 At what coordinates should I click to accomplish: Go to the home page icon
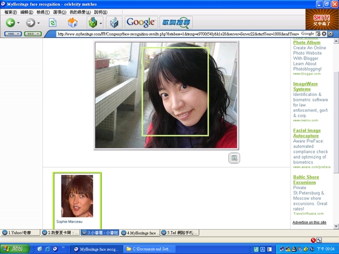[x=73, y=23]
